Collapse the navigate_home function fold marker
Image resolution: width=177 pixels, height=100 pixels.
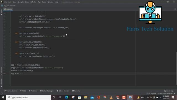(10, 33)
